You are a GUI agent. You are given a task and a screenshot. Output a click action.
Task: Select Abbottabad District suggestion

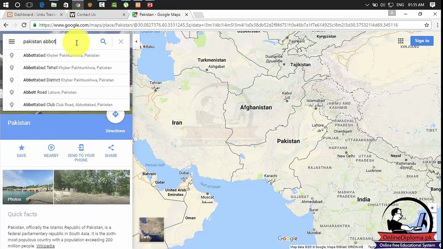pyautogui.click(x=66, y=80)
